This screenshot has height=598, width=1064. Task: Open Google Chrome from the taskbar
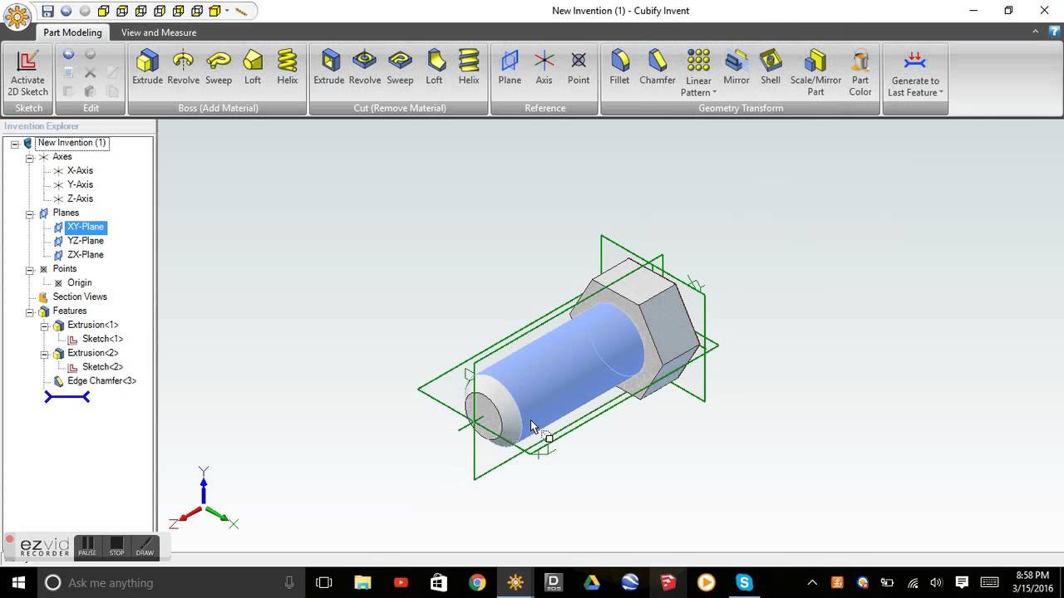click(x=477, y=582)
